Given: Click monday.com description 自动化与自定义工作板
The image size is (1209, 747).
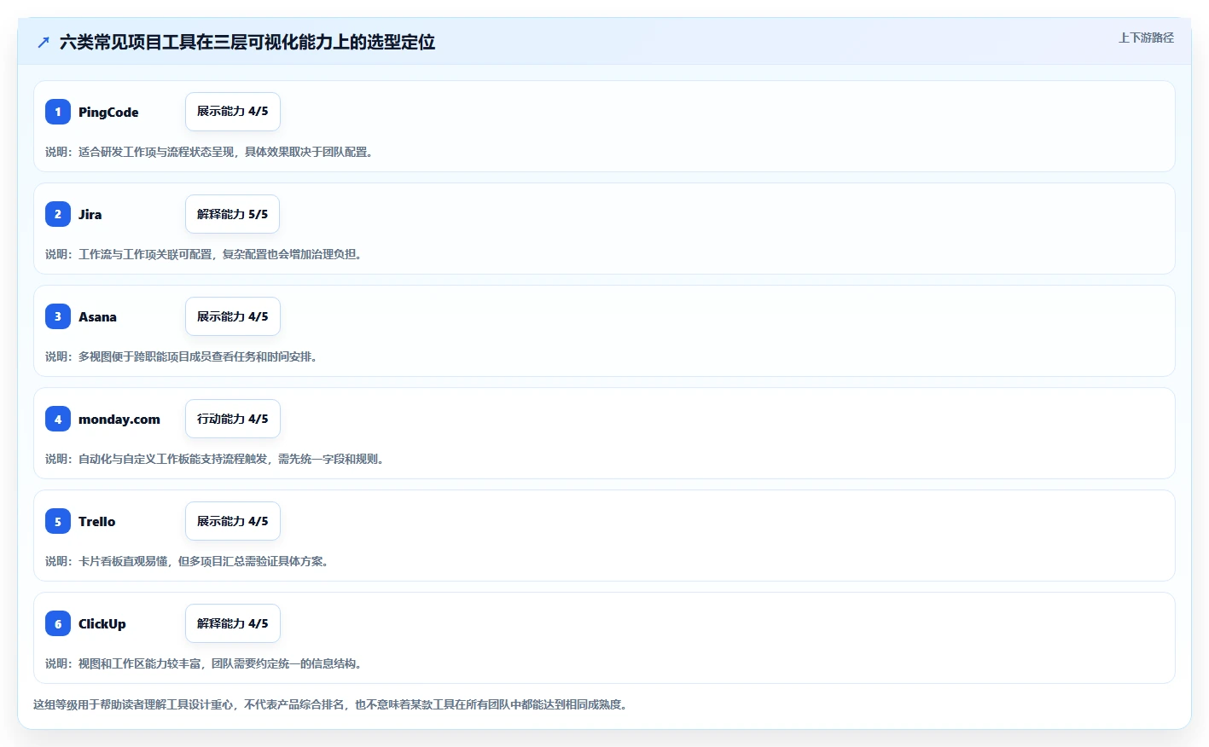Looking at the screenshot, I should (214, 459).
